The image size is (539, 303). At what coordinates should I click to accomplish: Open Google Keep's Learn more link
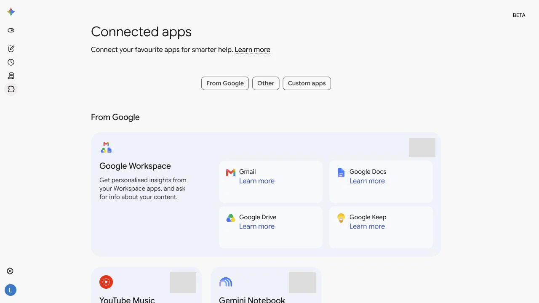(367, 226)
